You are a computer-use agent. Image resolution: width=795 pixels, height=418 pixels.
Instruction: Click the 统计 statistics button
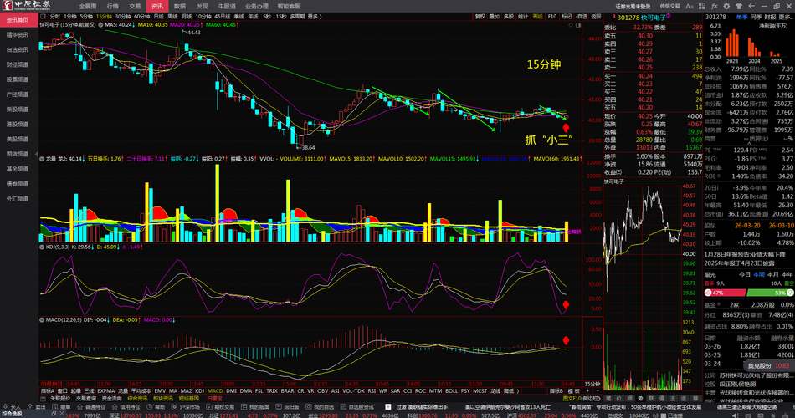(523, 16)
